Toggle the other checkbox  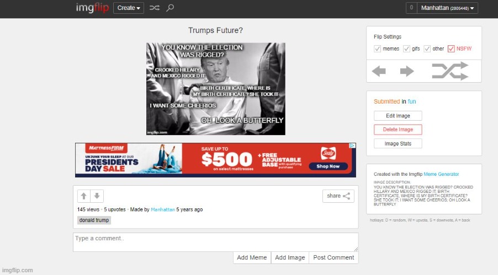[427, 49]
